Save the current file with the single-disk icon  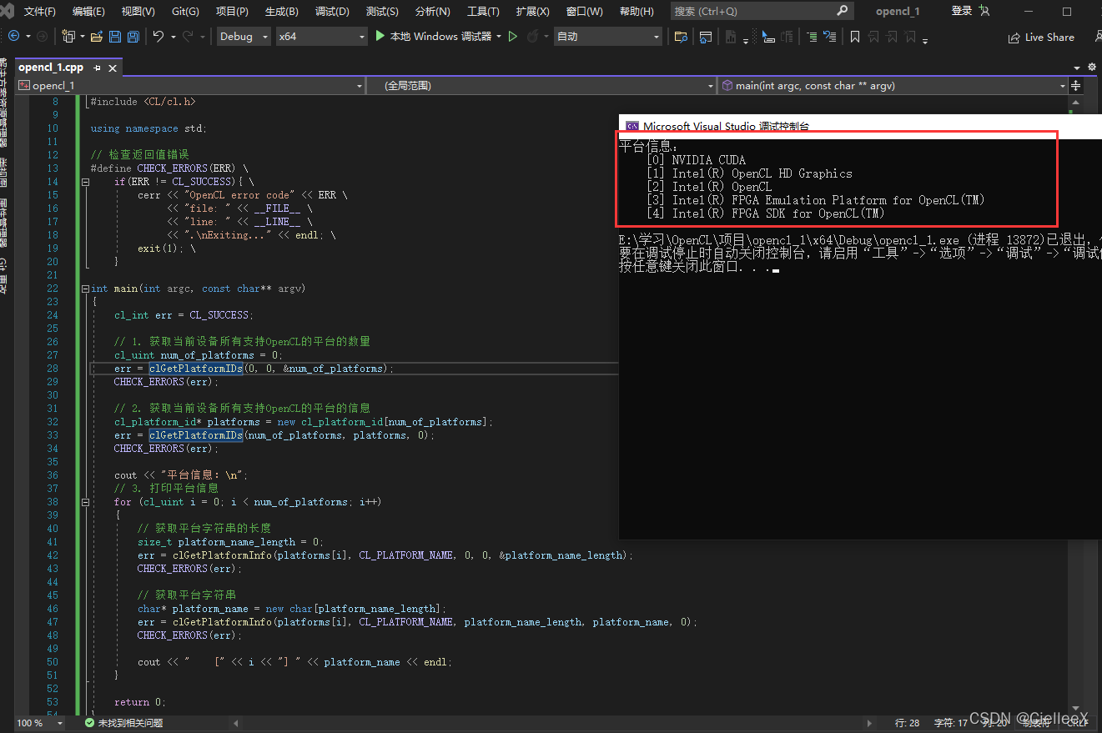pos(114,37)
